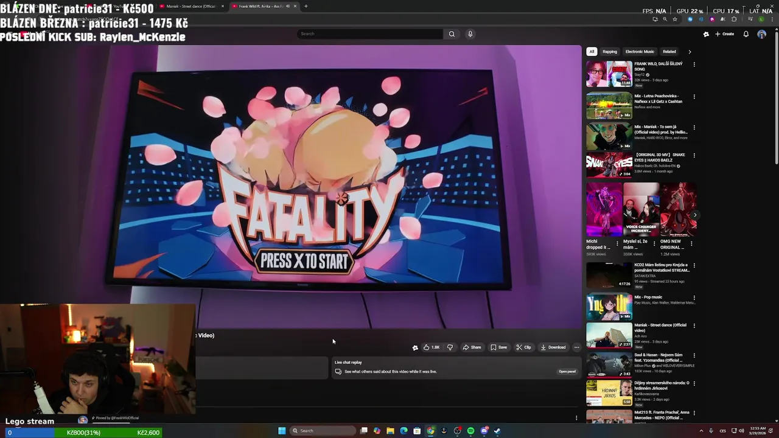Click the FATALITY video player

[x=291, y=186]
